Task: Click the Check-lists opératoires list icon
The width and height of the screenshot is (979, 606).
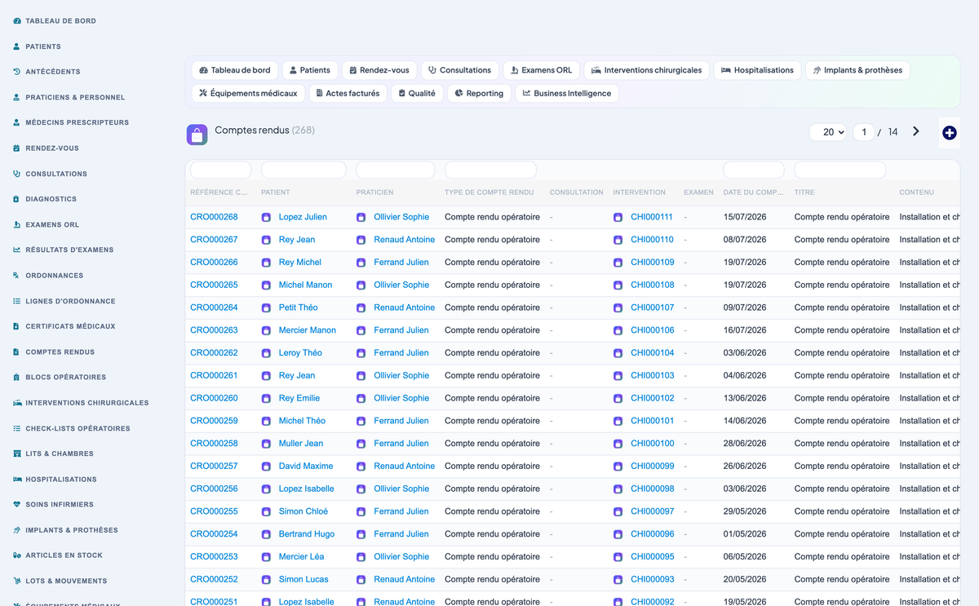Action: (17, 428)
